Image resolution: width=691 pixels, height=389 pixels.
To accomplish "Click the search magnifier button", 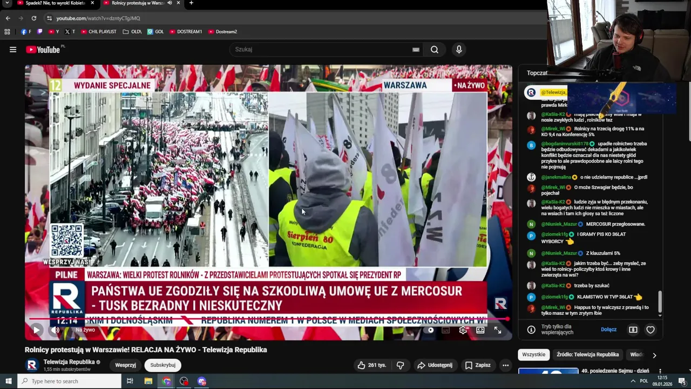I will coord(435,50).
